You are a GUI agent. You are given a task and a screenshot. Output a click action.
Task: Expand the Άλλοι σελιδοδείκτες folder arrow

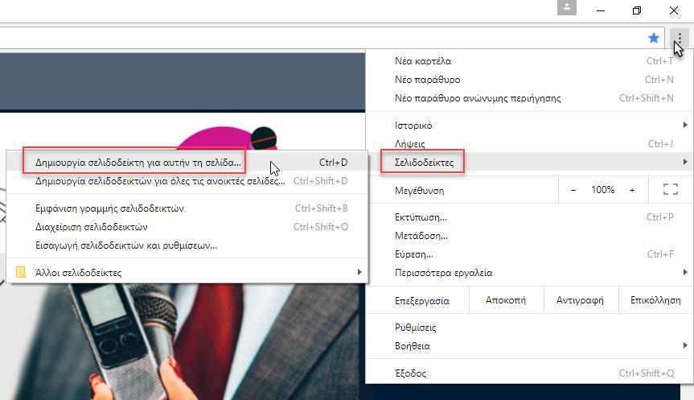coord(359,272)
